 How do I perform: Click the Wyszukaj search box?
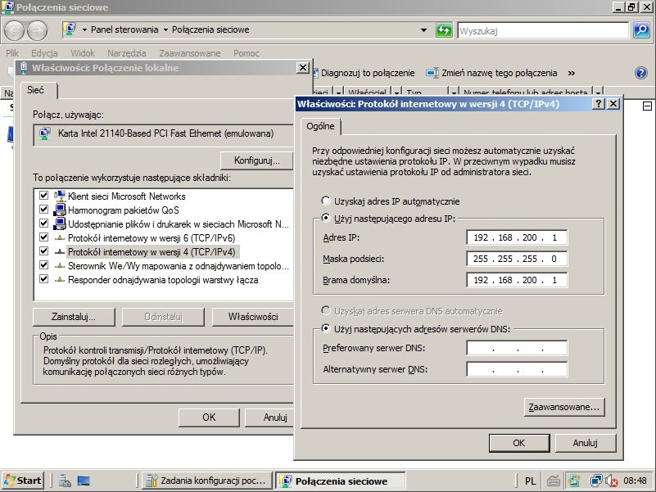coord(543,30)
